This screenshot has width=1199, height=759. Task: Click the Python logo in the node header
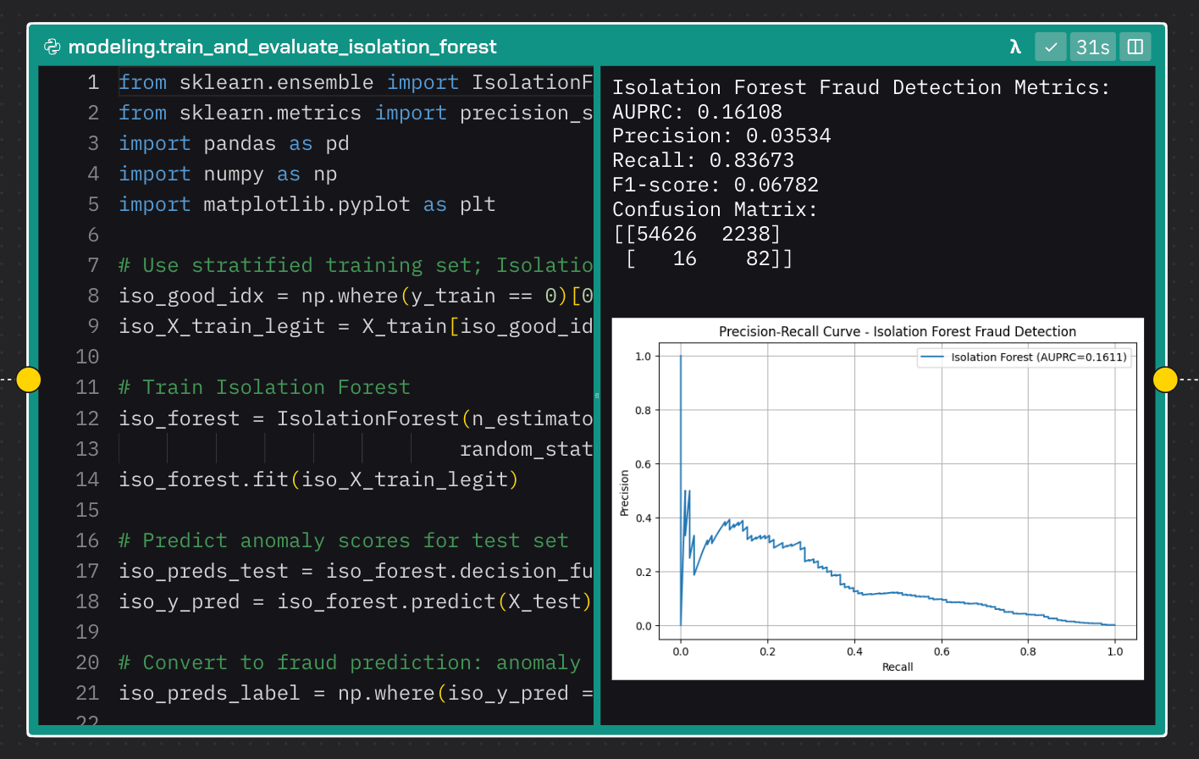pos(52,47)
